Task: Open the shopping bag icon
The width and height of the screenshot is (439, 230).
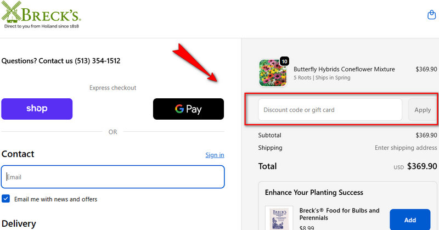Action: coord(431,15)
